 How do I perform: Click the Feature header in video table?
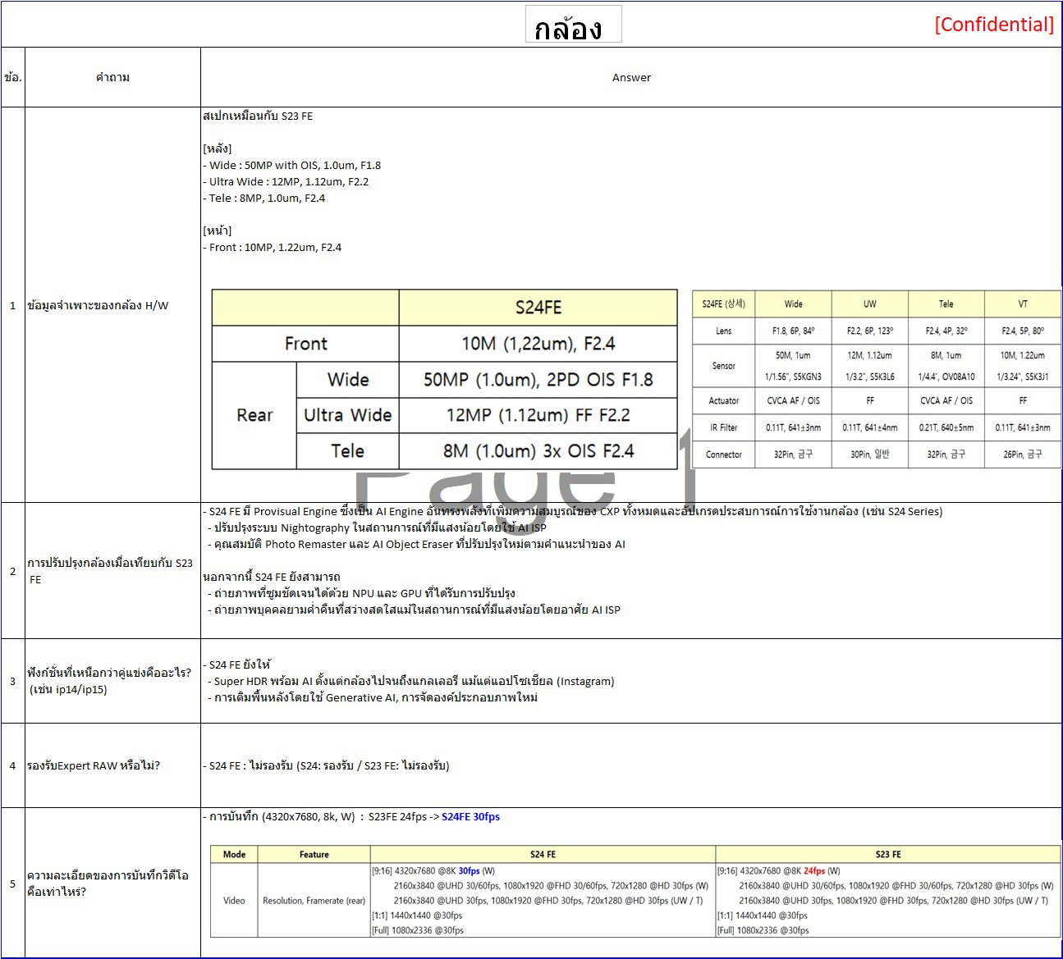(x=314, y=854)
